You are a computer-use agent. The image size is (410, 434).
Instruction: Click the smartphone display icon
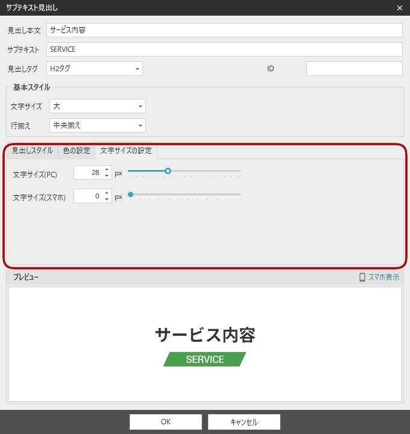click(x=362, y=277)
